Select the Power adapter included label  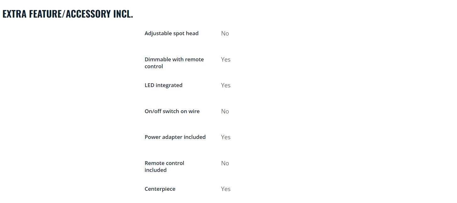click(175, 137)
